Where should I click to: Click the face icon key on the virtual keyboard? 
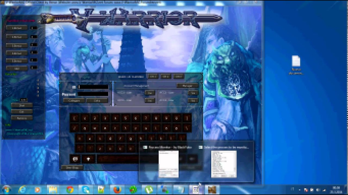click(x=75, y=159)
